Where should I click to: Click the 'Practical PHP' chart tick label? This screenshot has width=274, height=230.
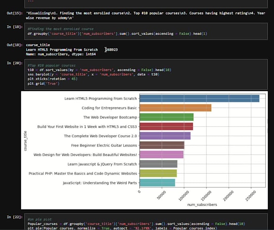coord(83,173)
